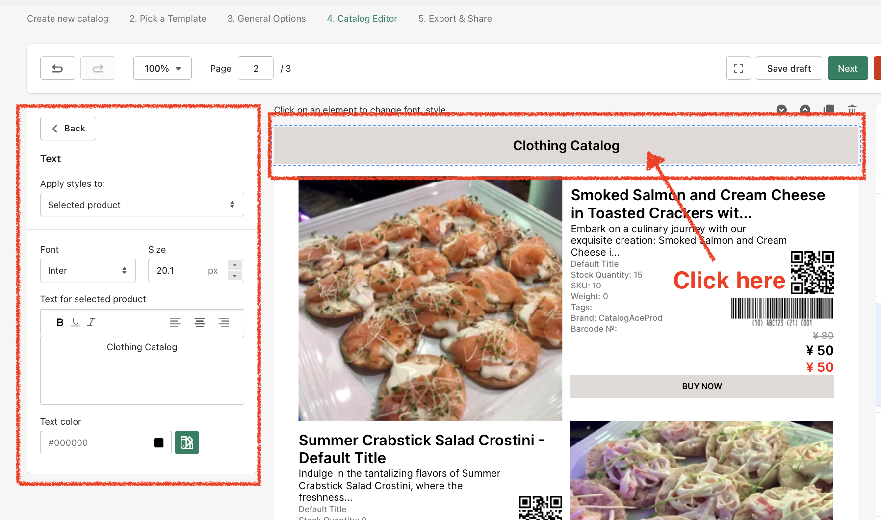
Task: Click the page number field
Action: pyautogui.click(x=256, y=68)
